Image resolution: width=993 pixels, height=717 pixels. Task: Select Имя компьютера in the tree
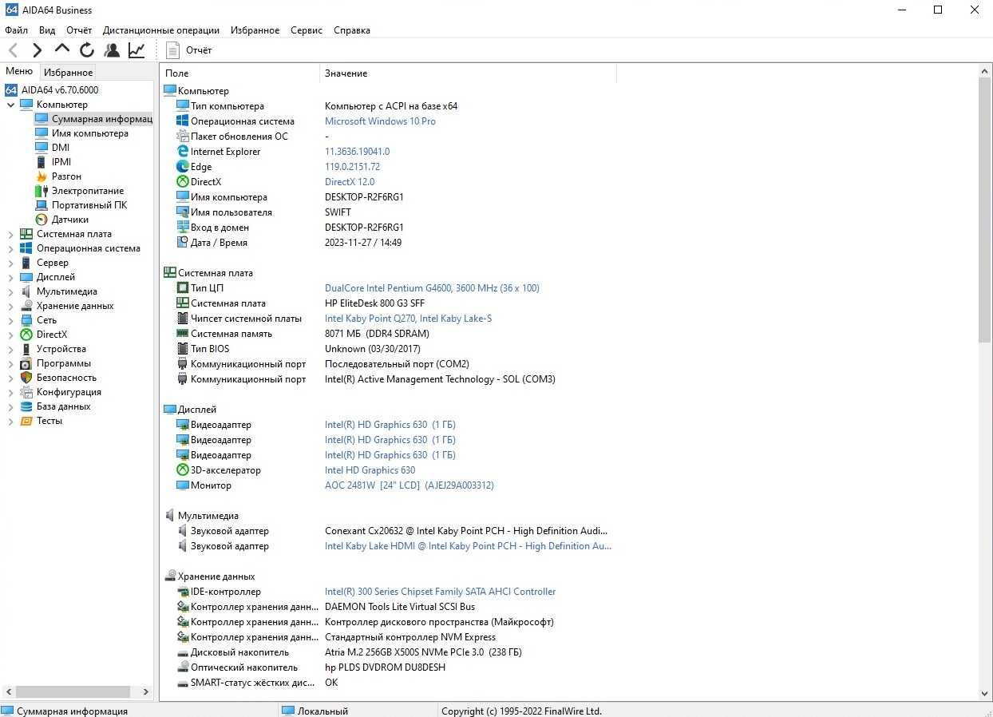click(90, 133)
